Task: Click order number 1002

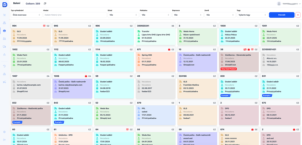Action: (x=15, y=50)
